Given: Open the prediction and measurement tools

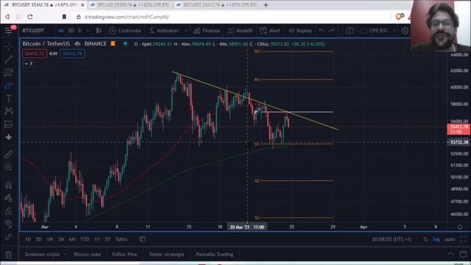Looking at the screenshot, I should click(8, 124).
